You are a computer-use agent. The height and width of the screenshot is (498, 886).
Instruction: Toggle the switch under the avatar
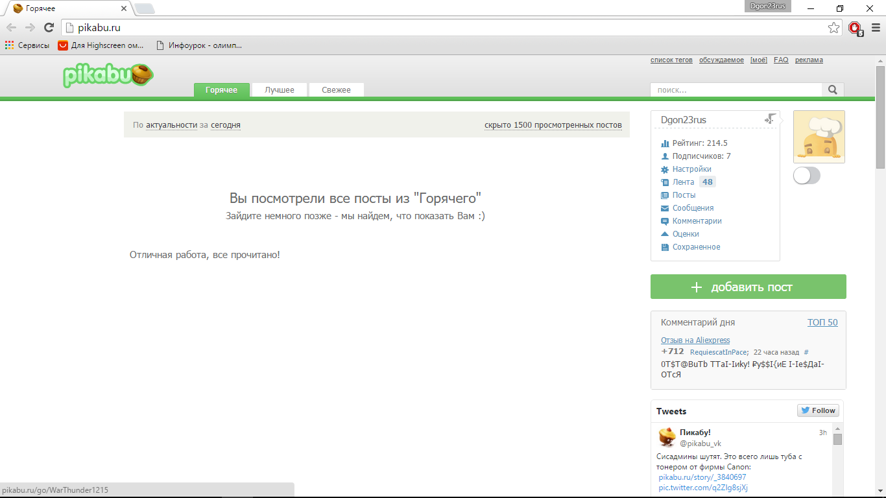[x=806, y=176]
